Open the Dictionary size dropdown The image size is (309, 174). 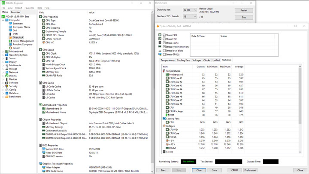189,10
